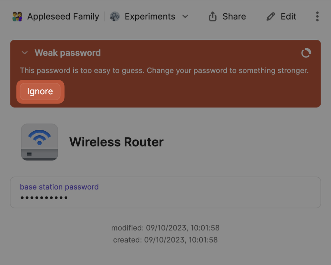Click the Watchtower circle icon in banner
331x265 pixels.
pyautogui.click(x=306, y=53)
